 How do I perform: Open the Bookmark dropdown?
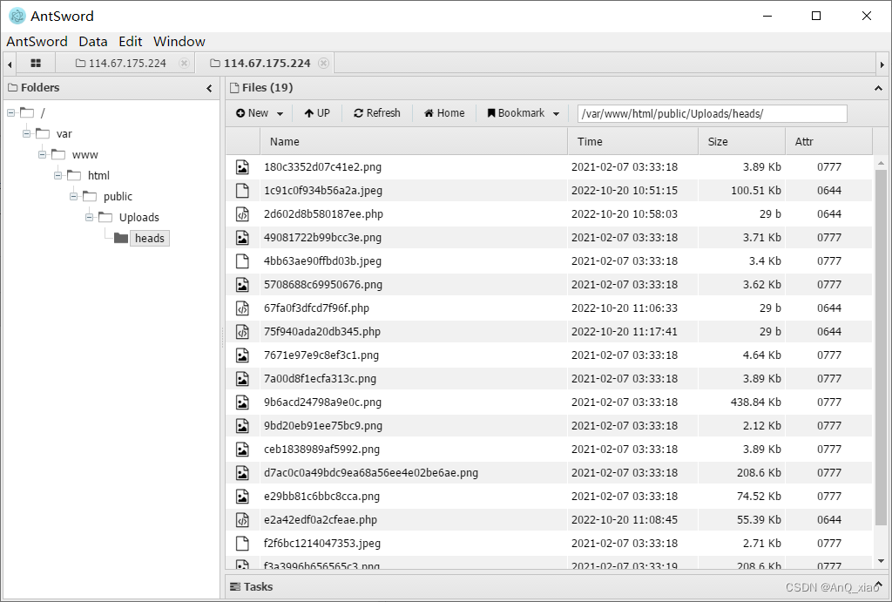523,113
